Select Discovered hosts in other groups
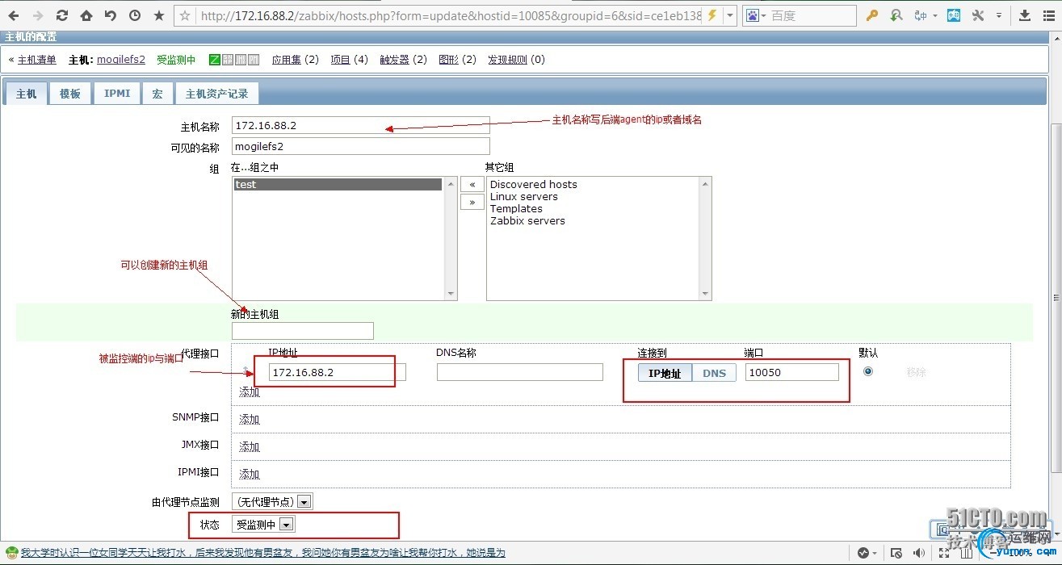The height and width of the screenshot is (565, 1062). tap(534, 185)
